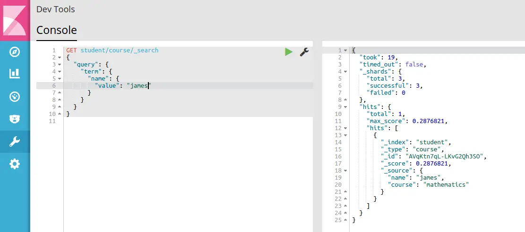Collapse hits object fold arrow at line 9

coord(345,107)
